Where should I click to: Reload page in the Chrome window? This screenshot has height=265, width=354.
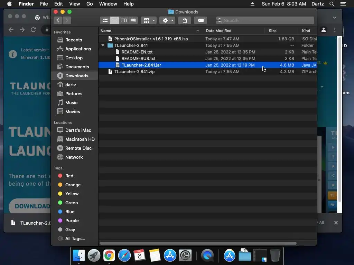(33, 30)
